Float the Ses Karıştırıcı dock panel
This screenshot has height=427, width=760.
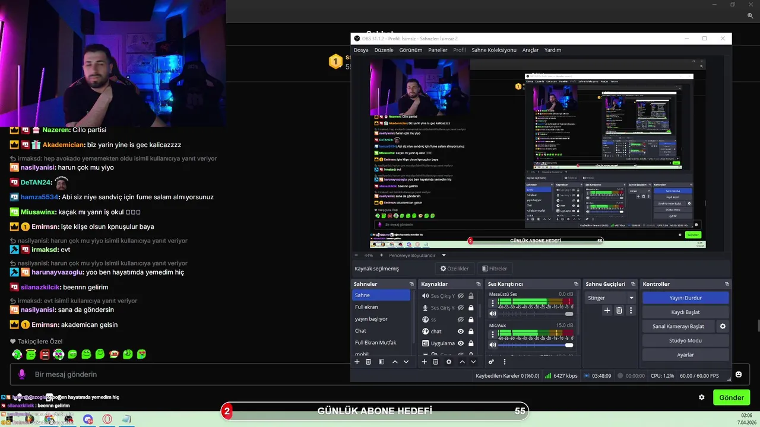(x=576, y=284)
